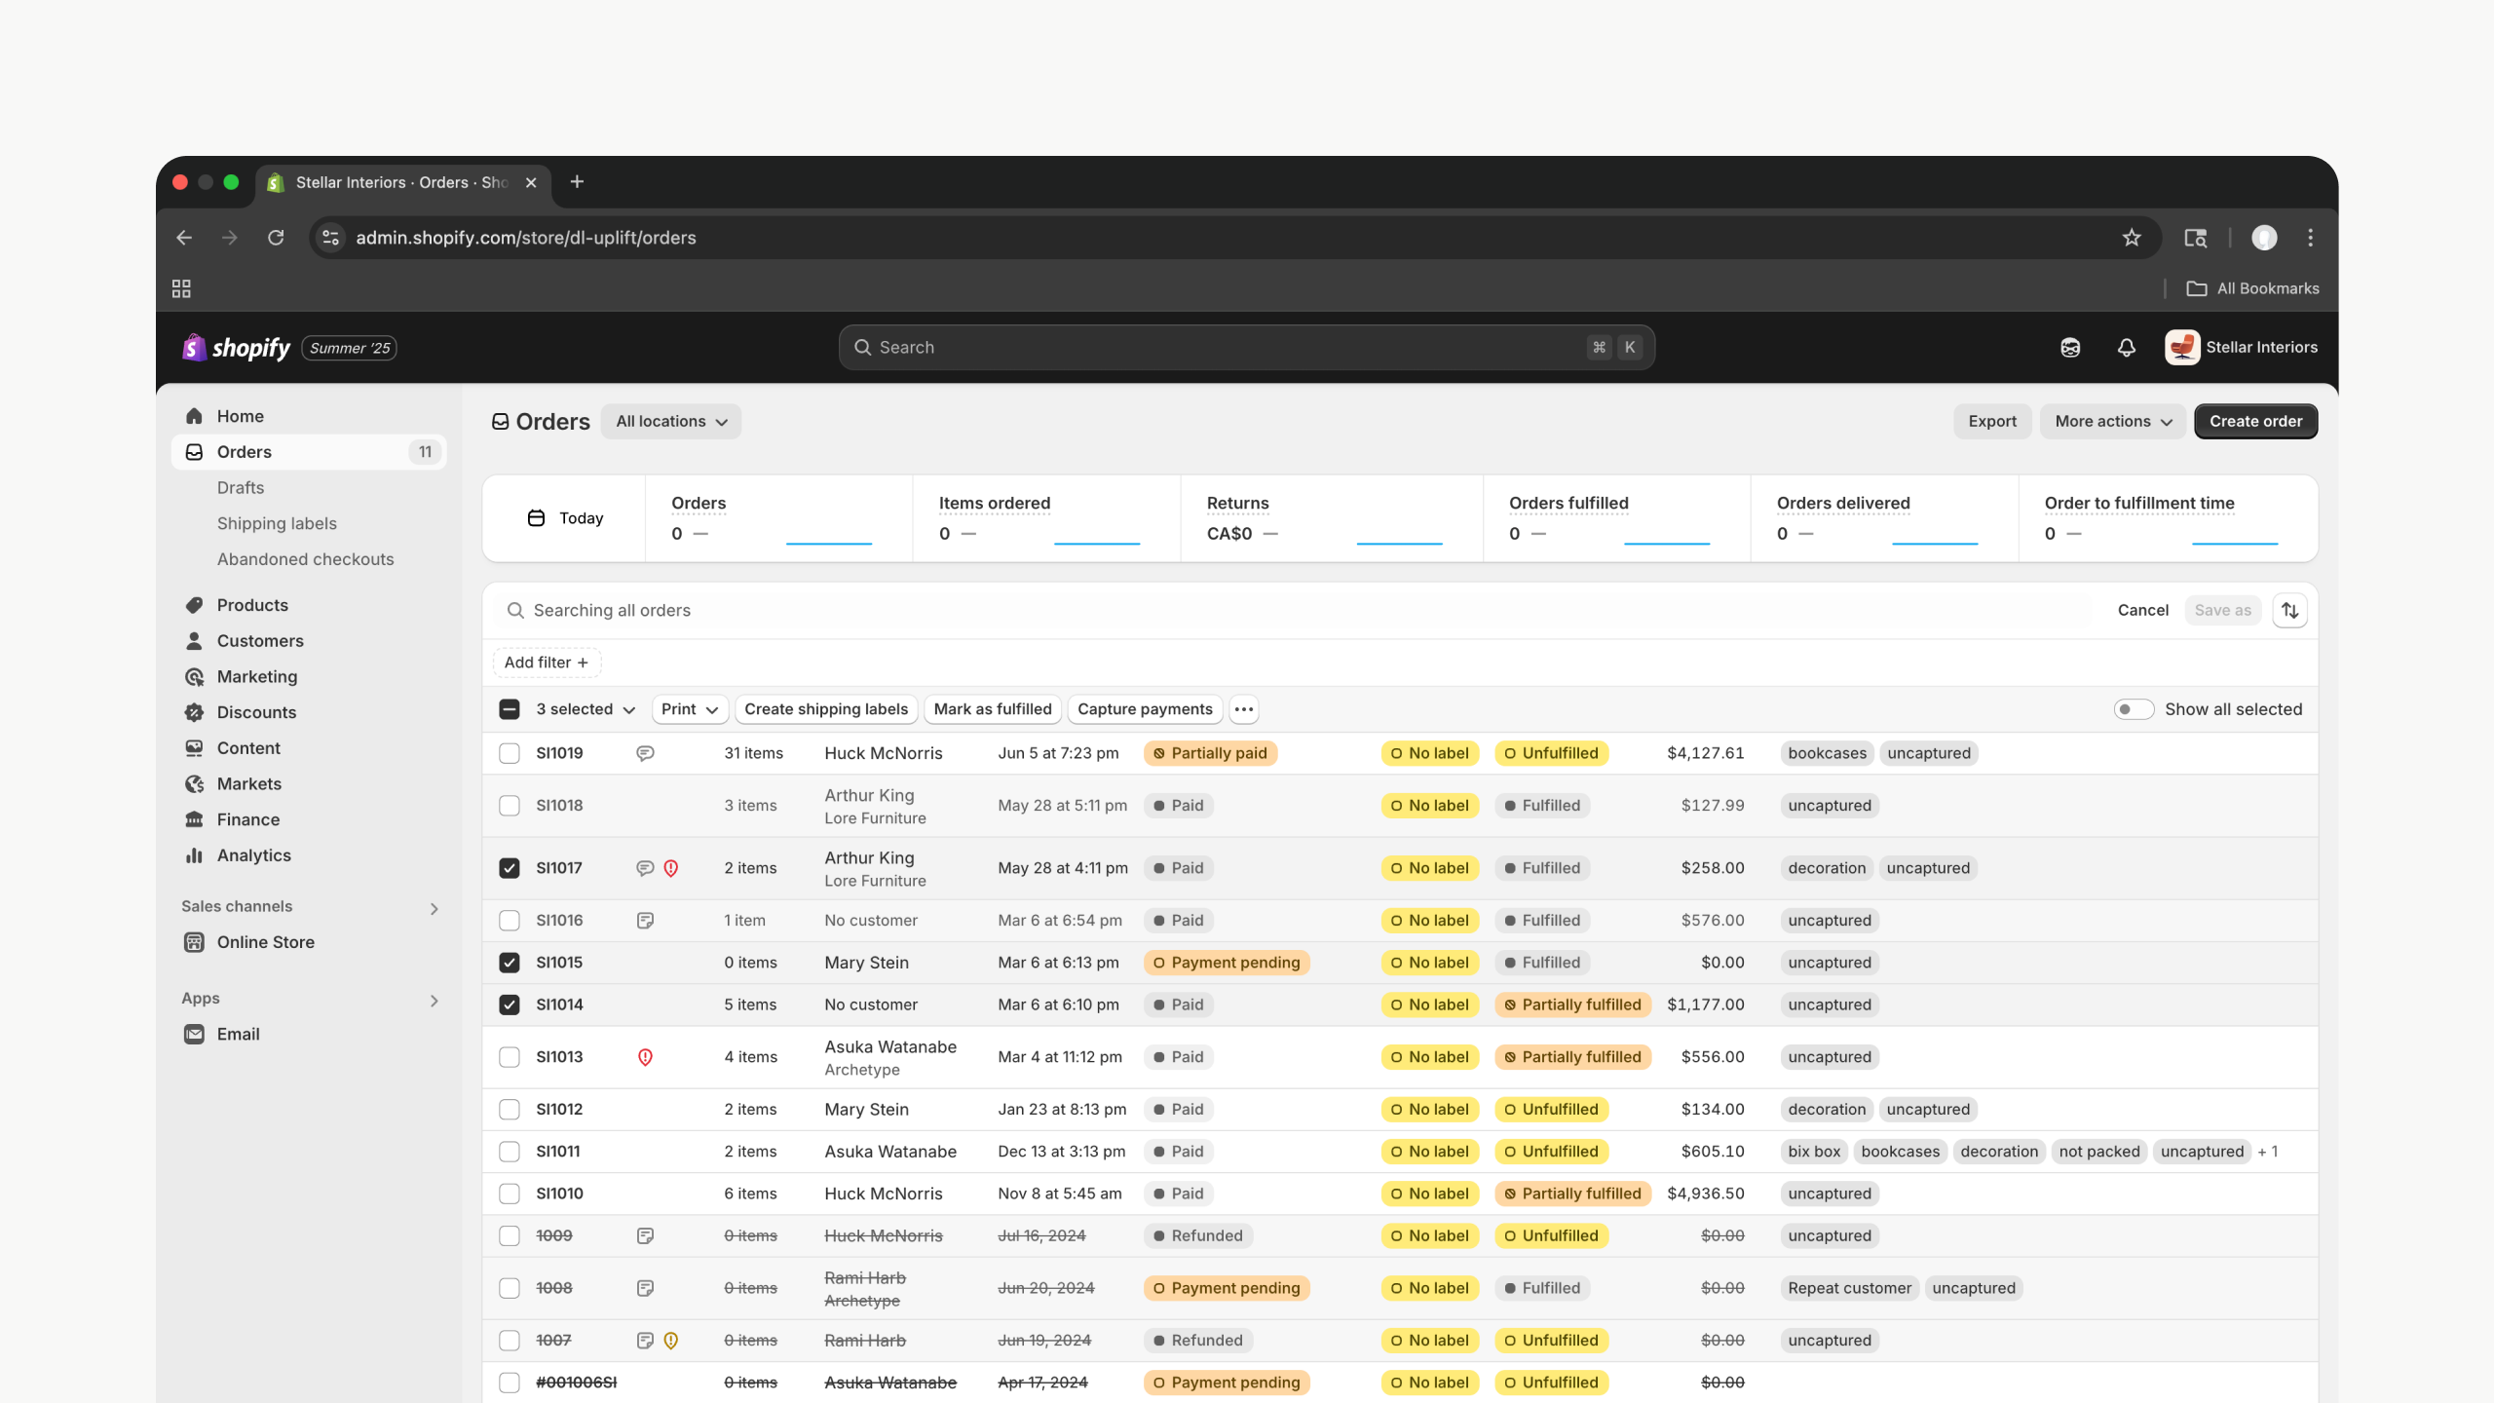Open the Sidekick assistant icon in header

click(x=2070, y=348)
